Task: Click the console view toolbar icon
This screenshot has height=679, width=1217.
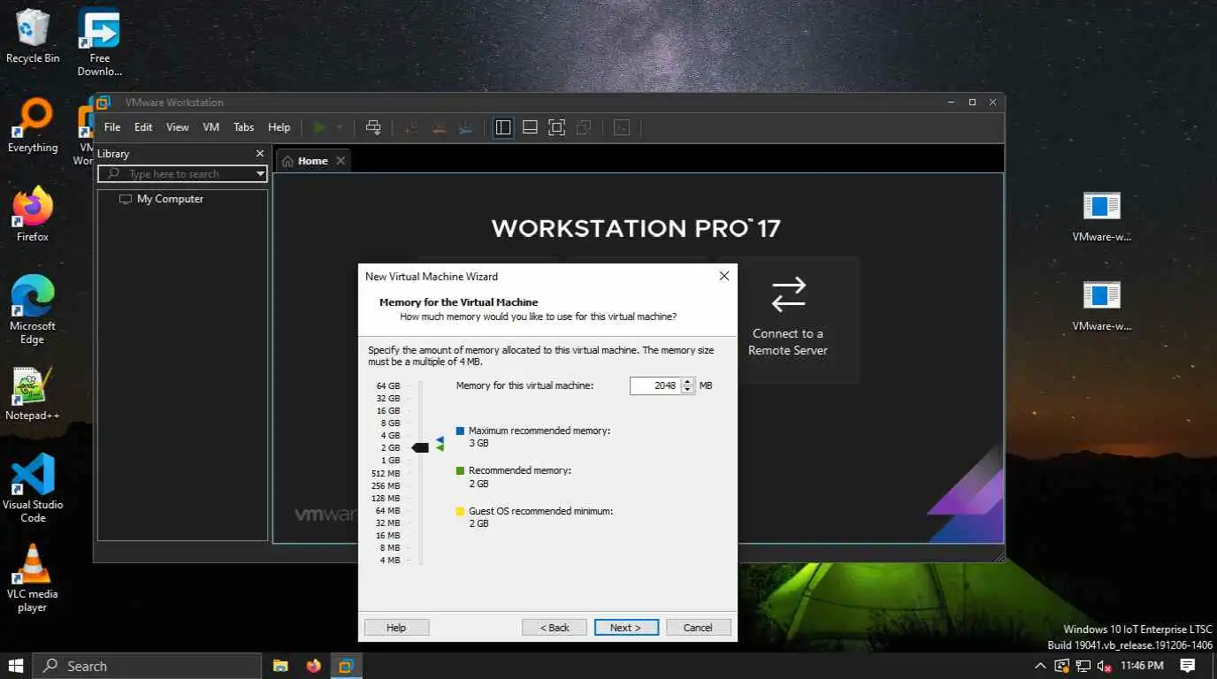Action: (622, 127)
